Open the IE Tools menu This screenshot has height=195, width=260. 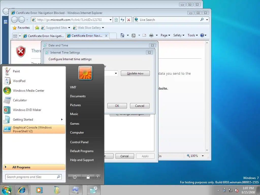pos(193,35)
